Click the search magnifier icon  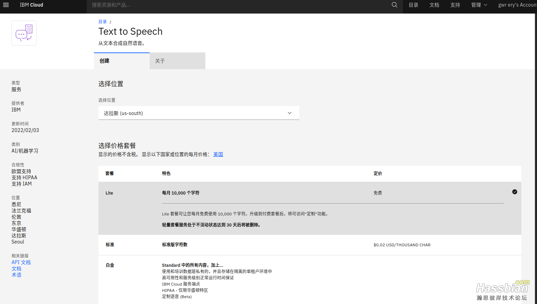(x=394, y=5)
